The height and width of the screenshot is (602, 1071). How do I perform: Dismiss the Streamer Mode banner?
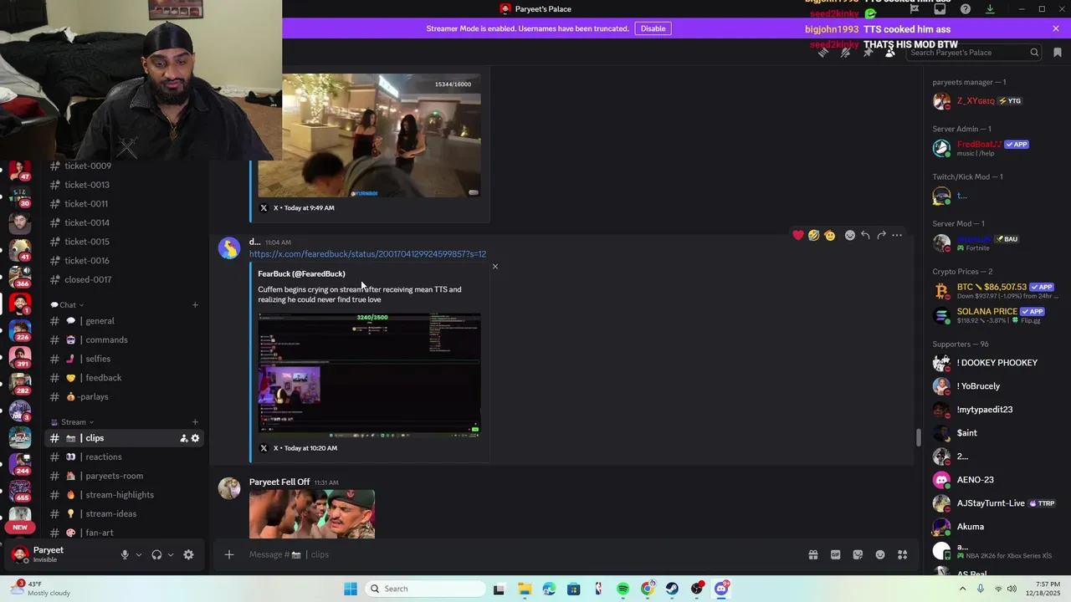coord(1056,28)
